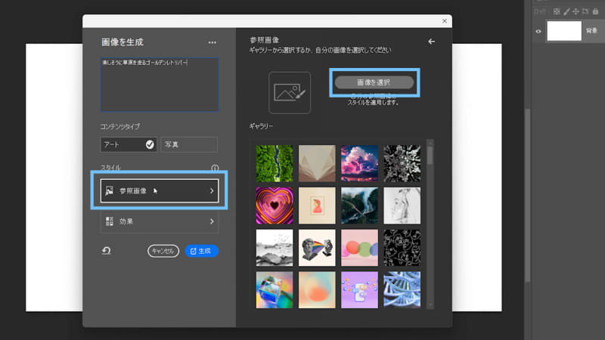Viewport: 605px width, 340px height.
Task: Select the purple smartphone illustration thumbnail
Action: tap(359, 290)
